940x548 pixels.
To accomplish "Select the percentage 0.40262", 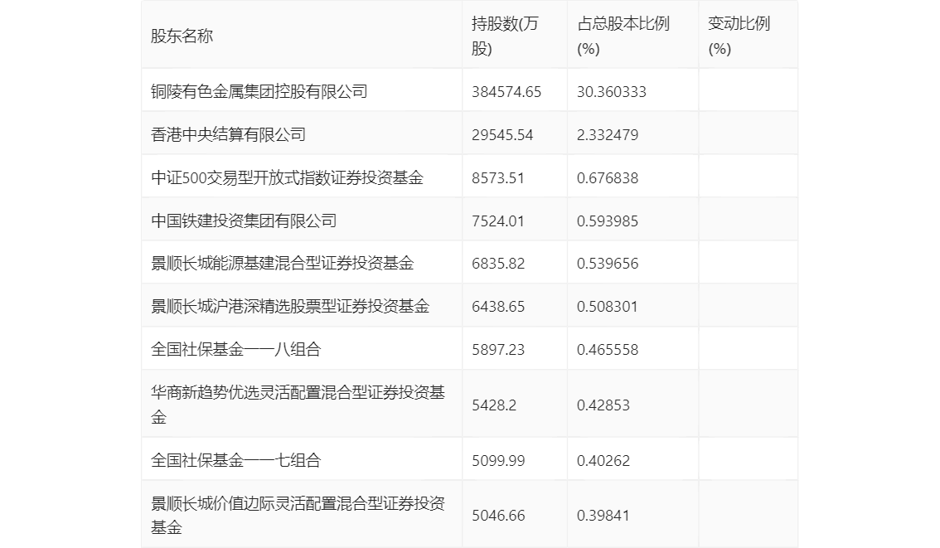I will [x=603, y=460].
